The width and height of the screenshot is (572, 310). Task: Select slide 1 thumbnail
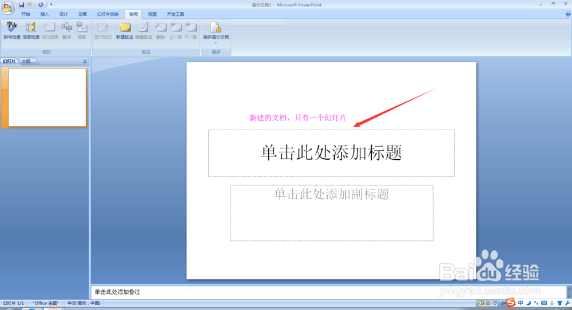[47, 98]
